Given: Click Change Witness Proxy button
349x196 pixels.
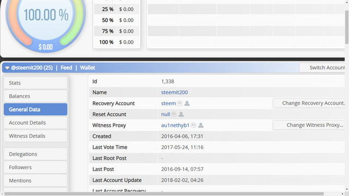Looking at the screenshot, I should click(x=309, y=125).
